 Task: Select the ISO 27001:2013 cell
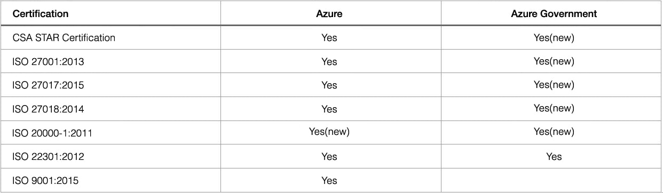coord(48,62)
